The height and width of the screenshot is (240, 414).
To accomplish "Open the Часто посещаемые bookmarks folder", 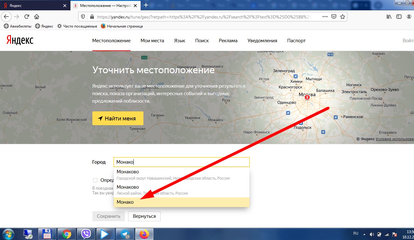I will [x=77, y=26].
